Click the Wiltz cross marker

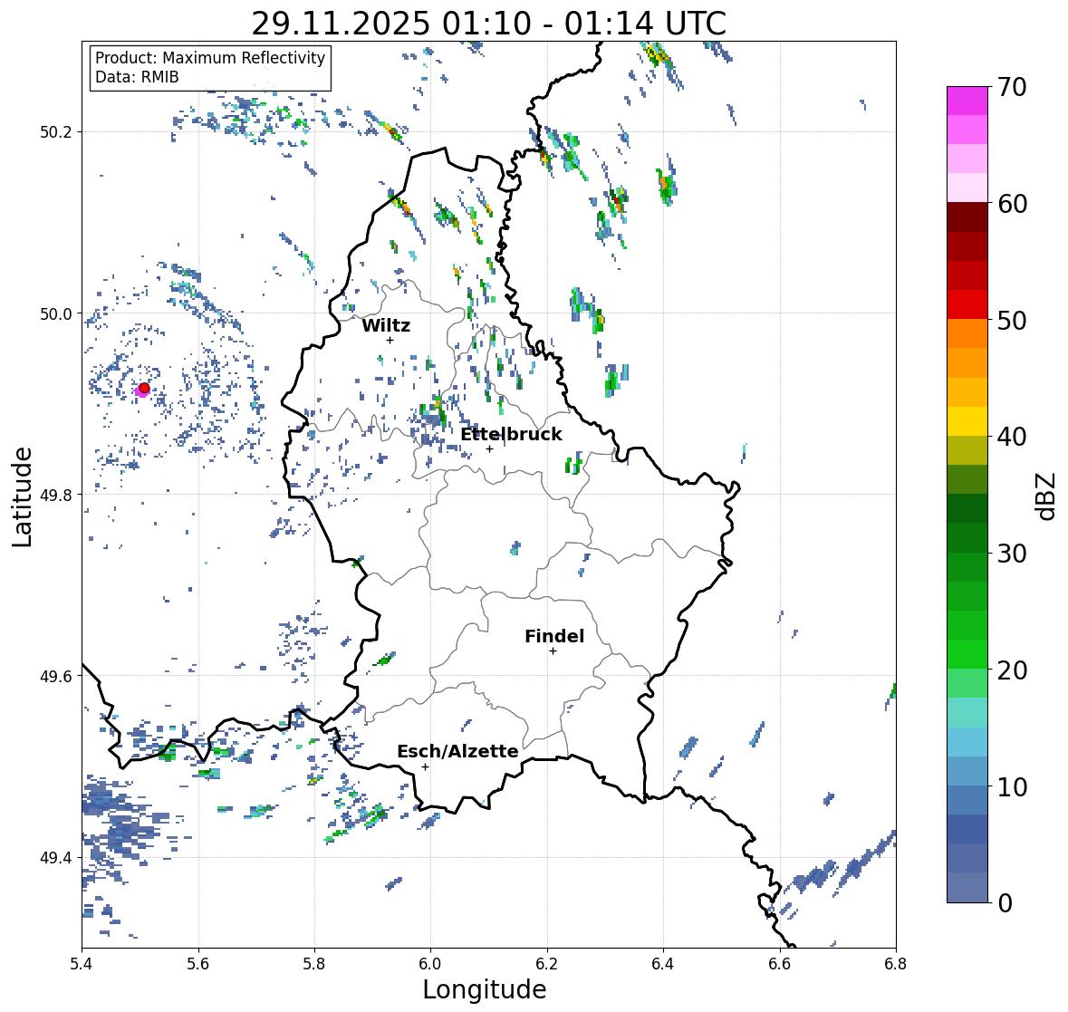(x=390, y=340)
